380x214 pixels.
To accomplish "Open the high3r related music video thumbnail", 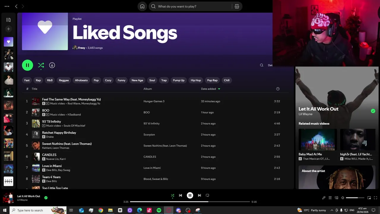I will pyautogui.click(x=358, y=139).
